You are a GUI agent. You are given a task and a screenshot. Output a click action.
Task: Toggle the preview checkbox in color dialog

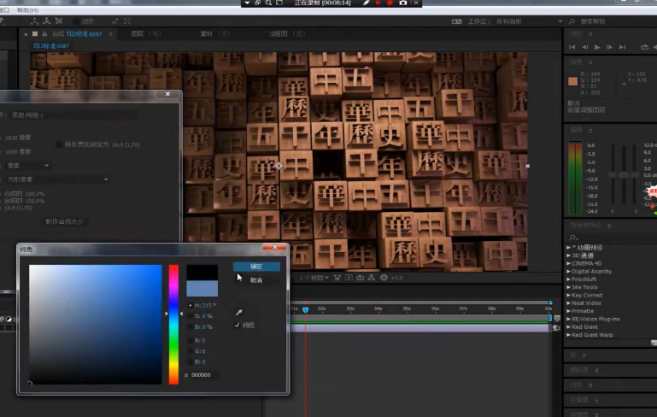tap(238, 326)
